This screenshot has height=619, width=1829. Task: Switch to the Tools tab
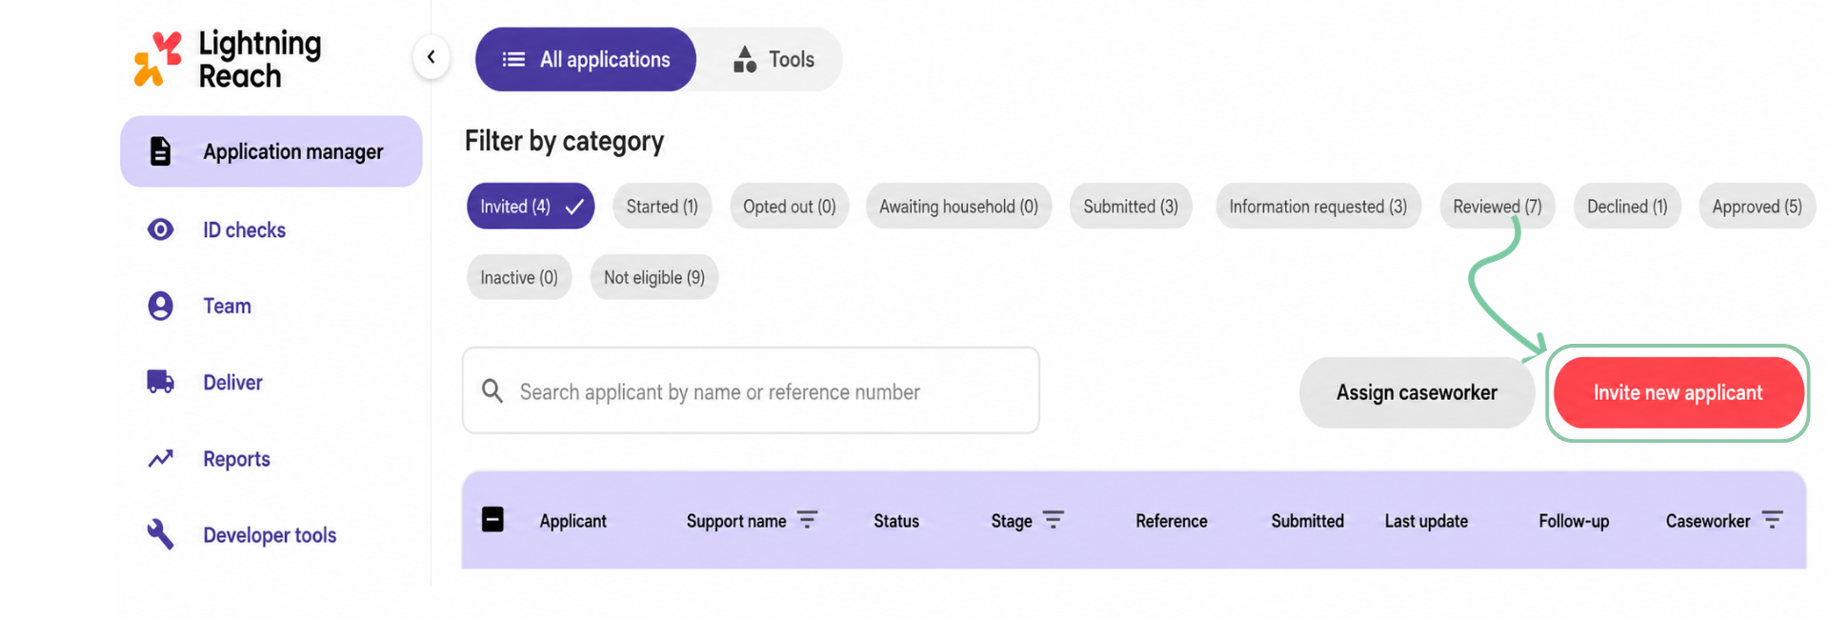point(774,59)
